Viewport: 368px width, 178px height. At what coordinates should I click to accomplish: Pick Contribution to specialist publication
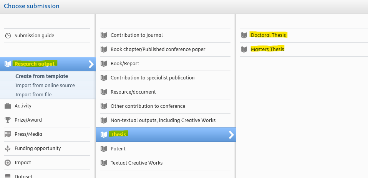point(153,78)
